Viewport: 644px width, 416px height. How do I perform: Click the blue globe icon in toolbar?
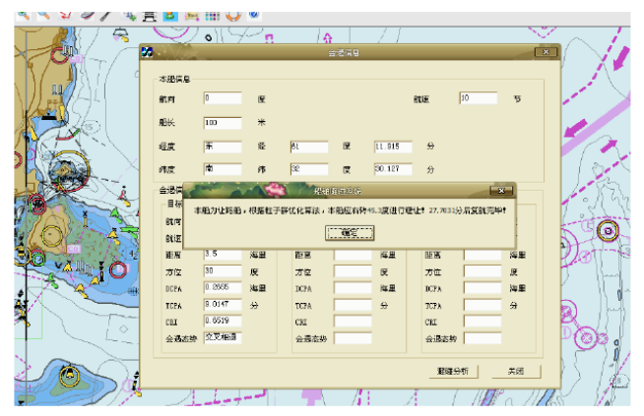pyautogui.click(x=254, y=15)
